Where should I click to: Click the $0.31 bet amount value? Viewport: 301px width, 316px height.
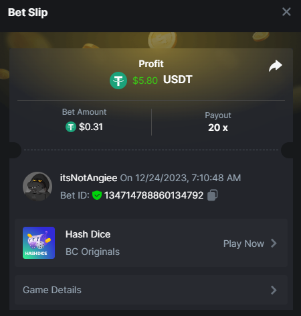pos(91,127)
